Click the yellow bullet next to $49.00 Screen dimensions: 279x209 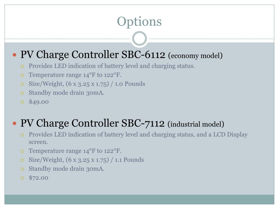(x=22, y=102)
